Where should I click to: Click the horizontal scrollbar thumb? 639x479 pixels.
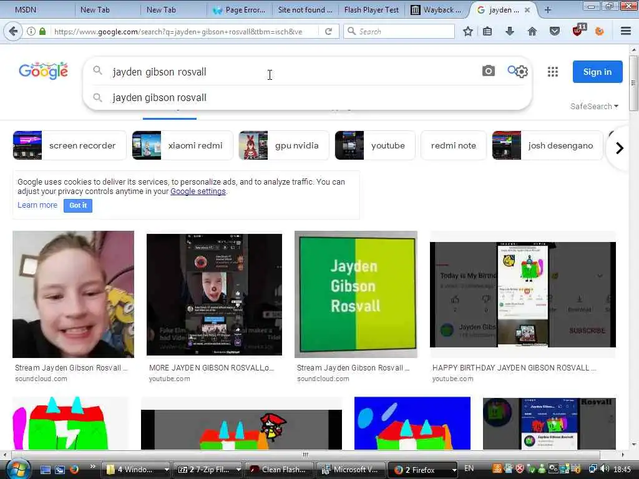click(x=306, y=455)
